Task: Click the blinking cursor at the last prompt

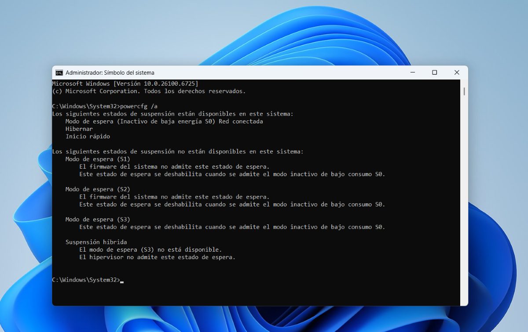Action: tap(122, 280)
